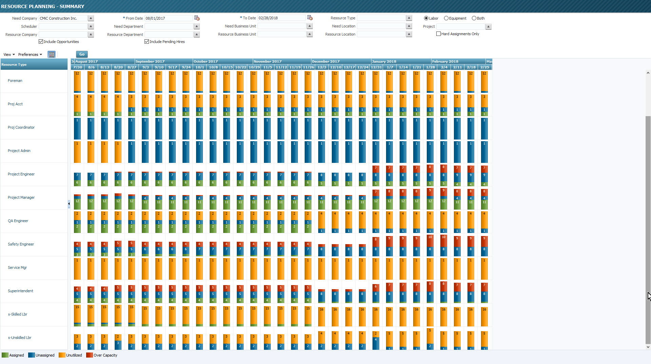Collapse the Resource Type panel splitter arrow
This screenshot has width=651, height=364.
tap(69, 204)
